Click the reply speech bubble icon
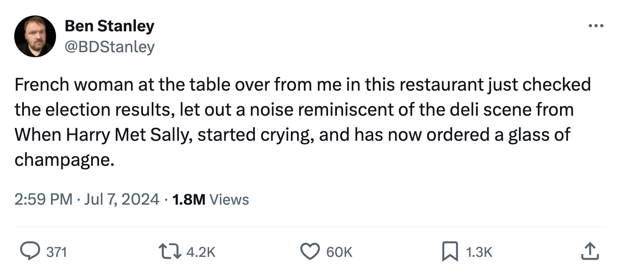621x274 pixels. coord(31,251)
